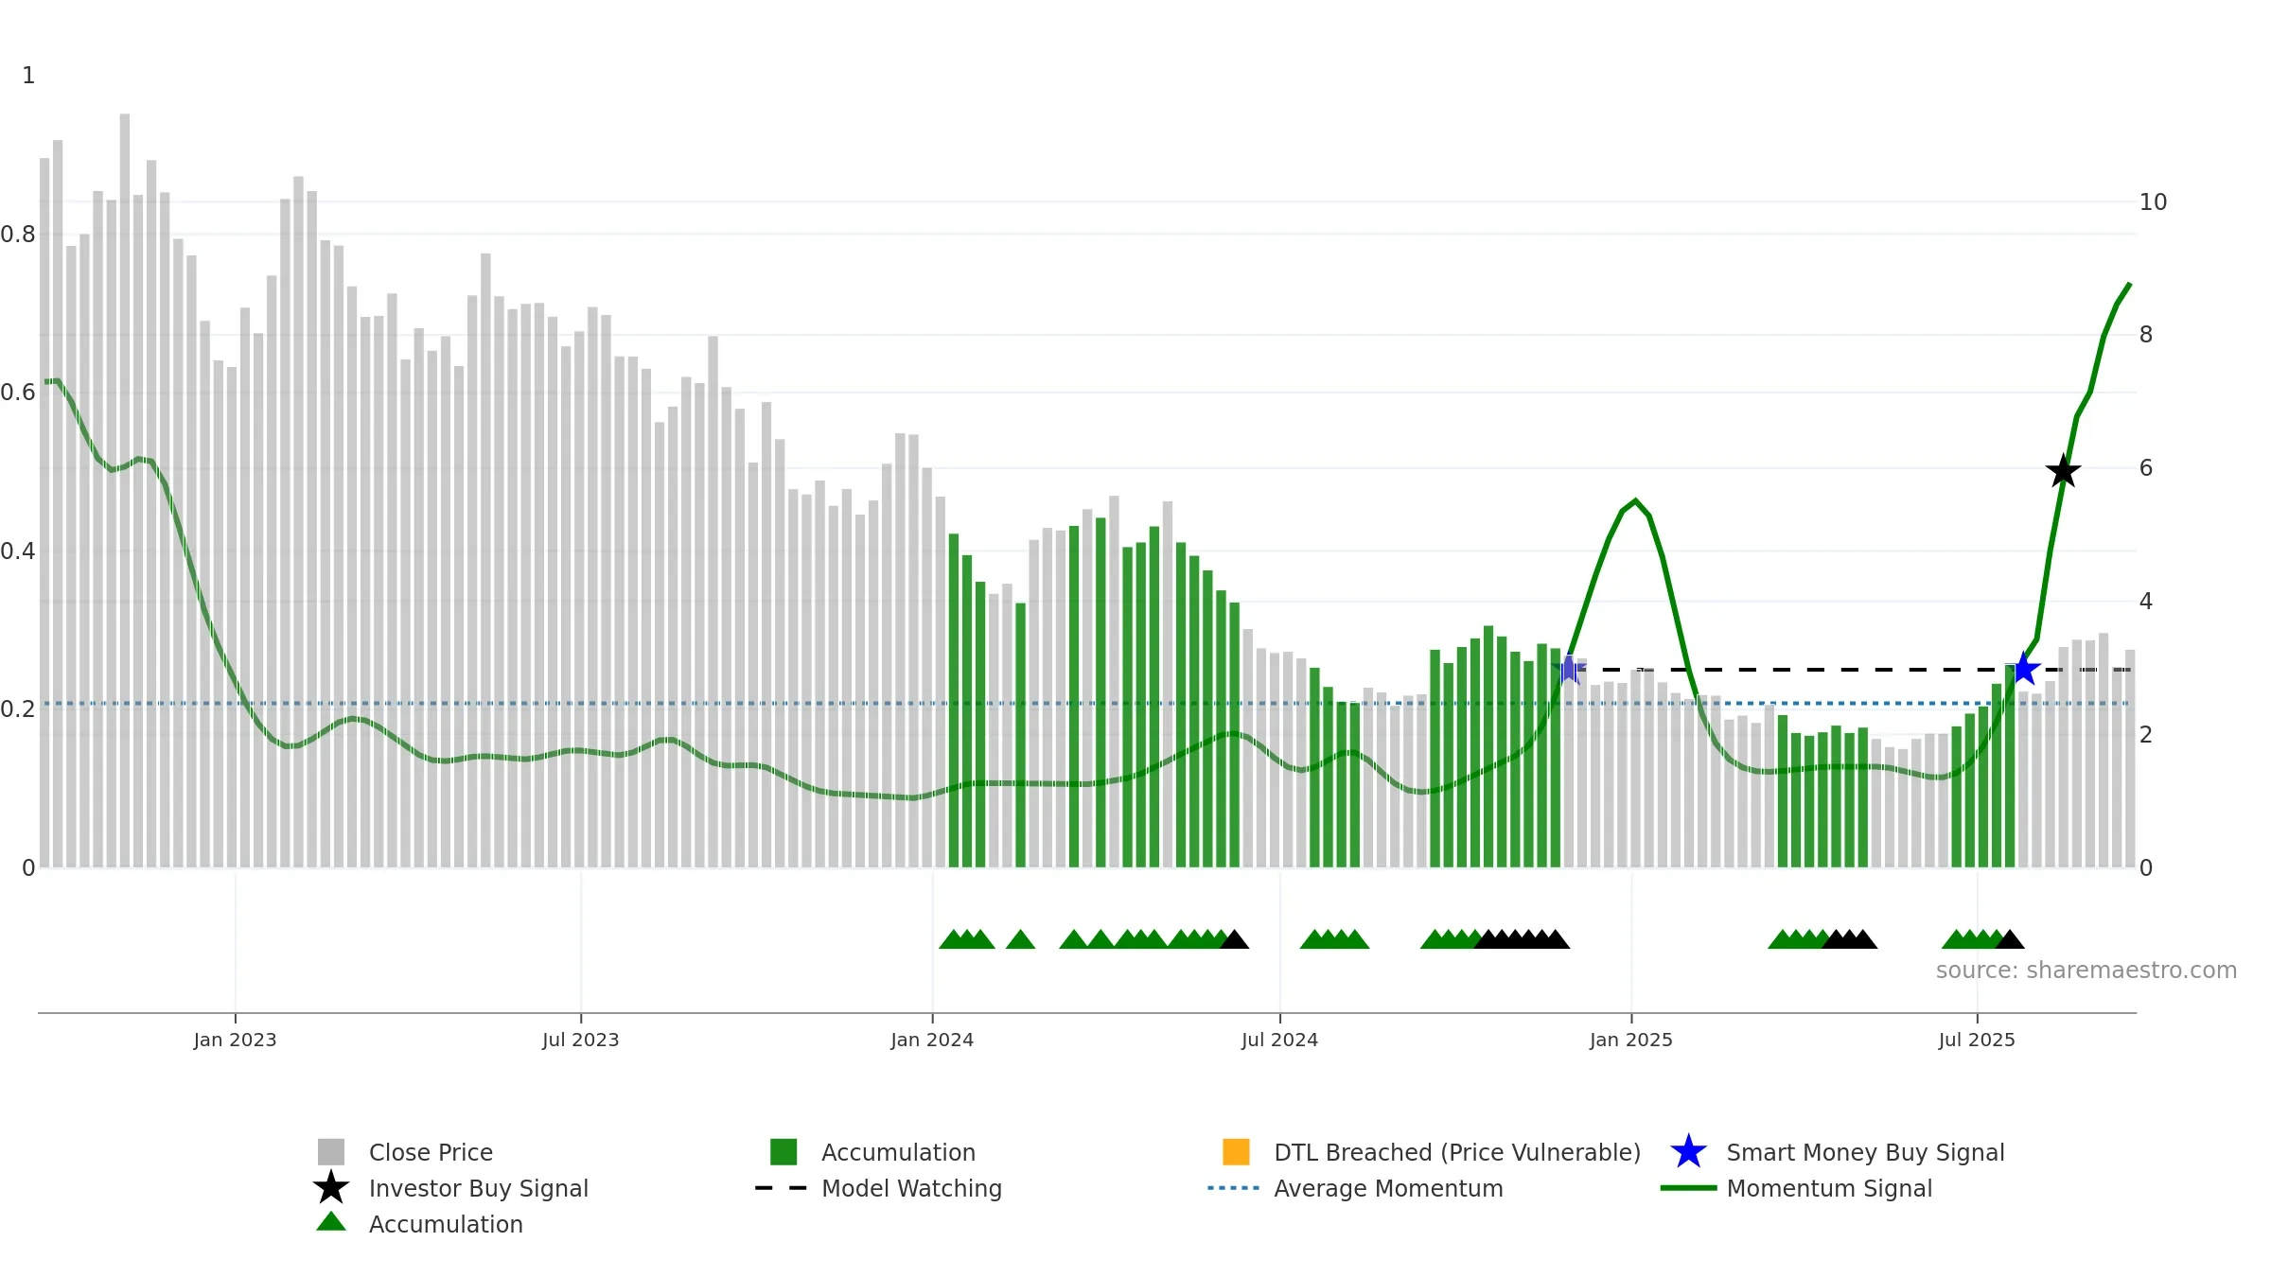
Task: Click the green triangle Accumulation legend icon
Action: [331, 1221]
